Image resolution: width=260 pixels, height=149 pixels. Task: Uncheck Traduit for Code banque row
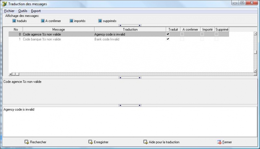pyautogui.click(x=168, y=39)
